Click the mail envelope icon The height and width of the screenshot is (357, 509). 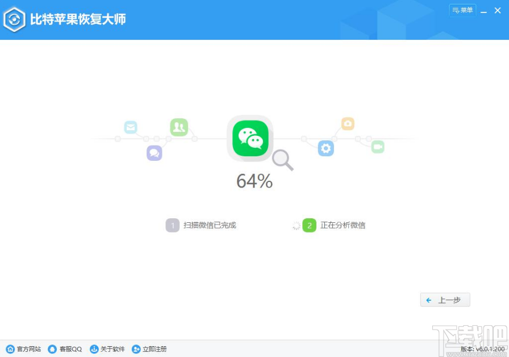(x=131, y=127)
